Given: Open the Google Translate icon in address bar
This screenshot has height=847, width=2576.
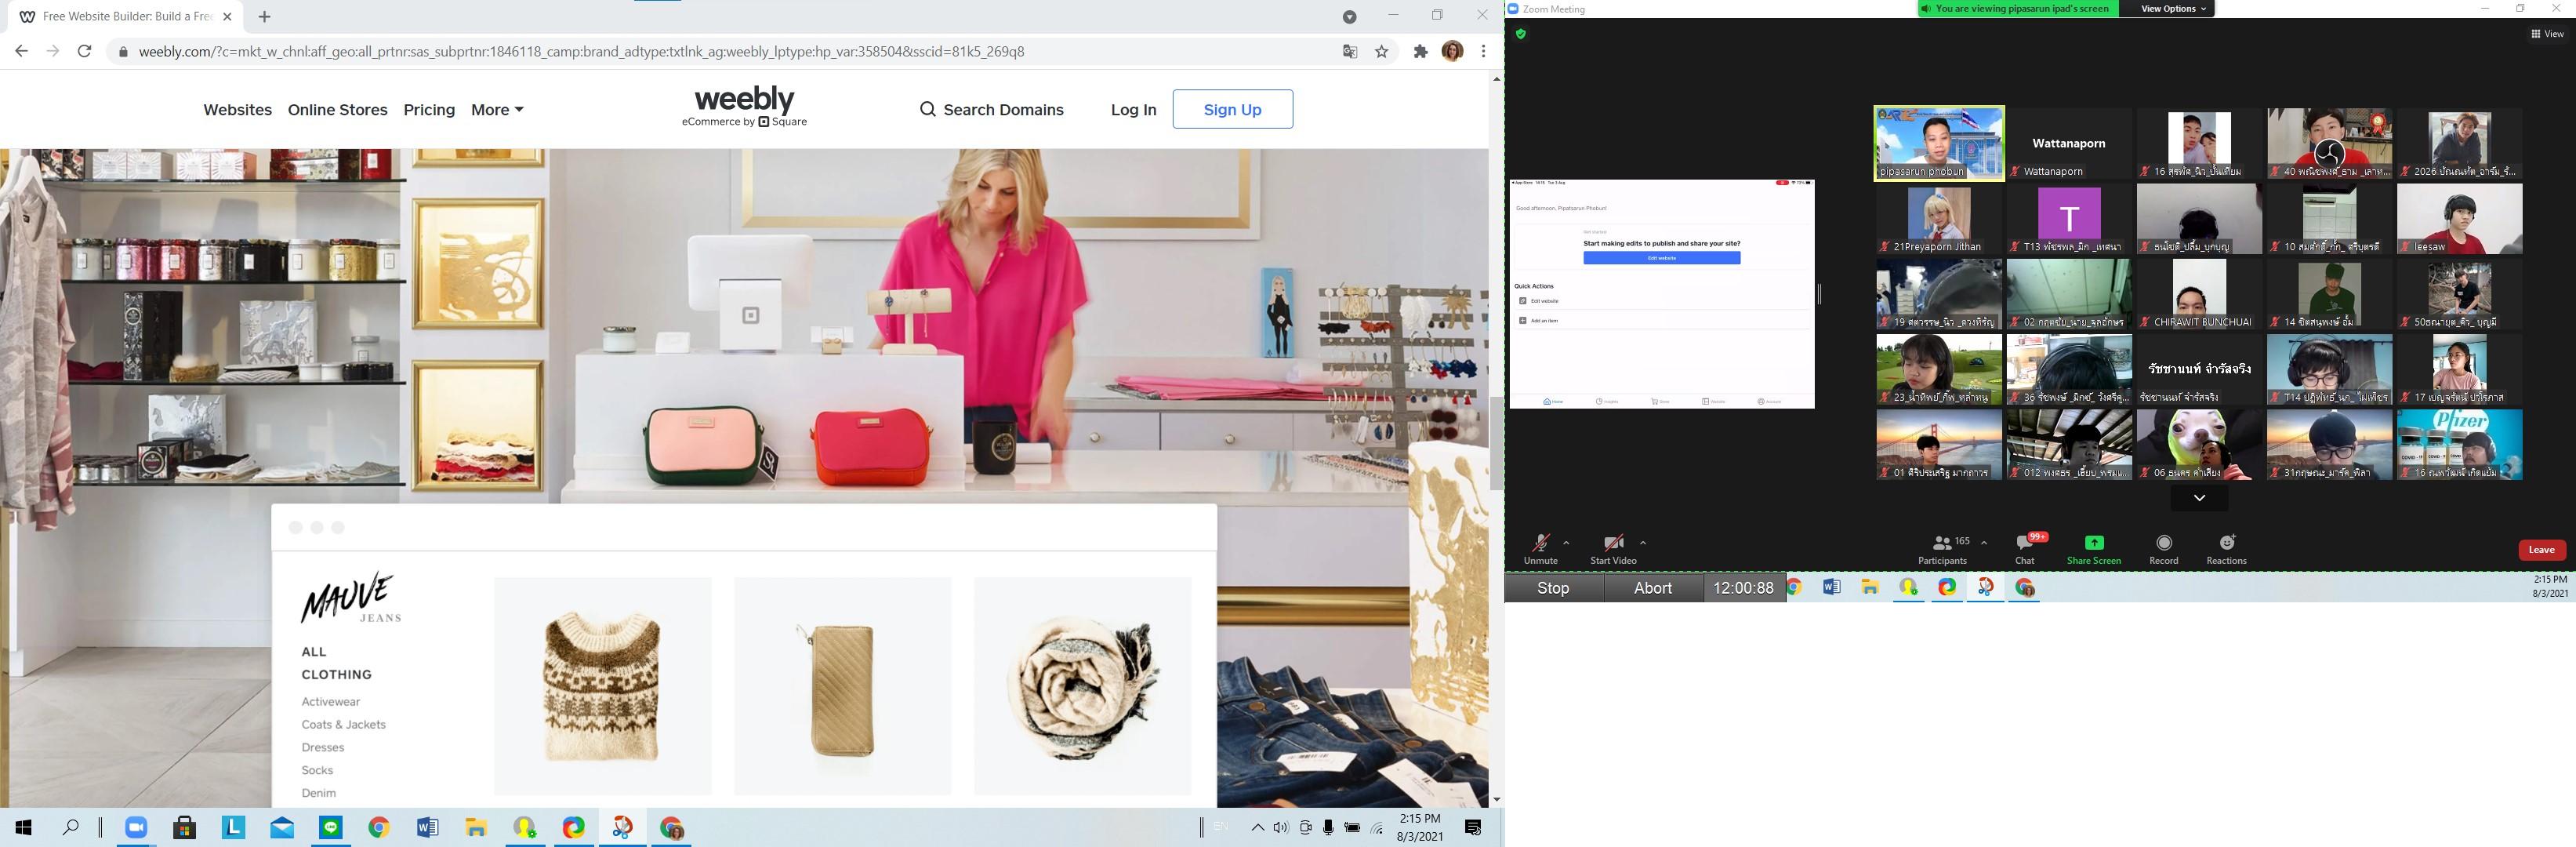Looking at the screenshot, I should pyautogui.click(x=1350, y=51).
